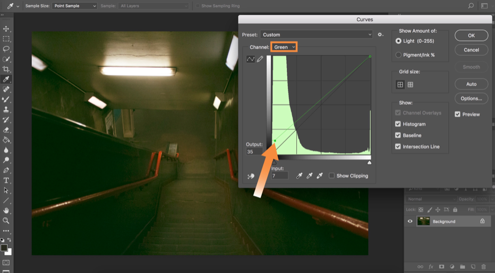Select the Hand tool
Screen dimensions: 495x273
6,210
